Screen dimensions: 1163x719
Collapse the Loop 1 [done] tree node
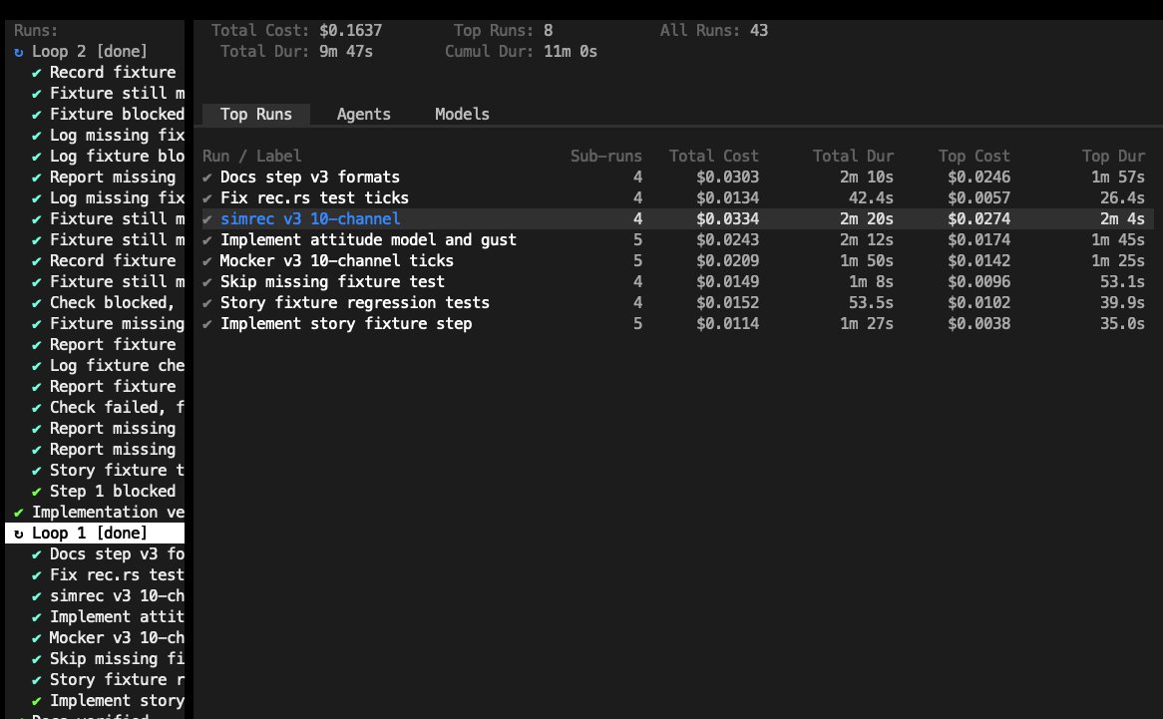pos(95,533)
